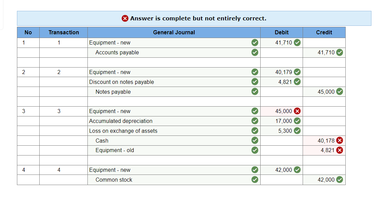Screen dimensions: 385x201
Task: Click the green check beside Equipment - old
Action: (x=255, y=150)
